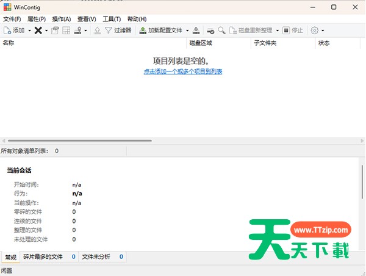
Task: Click the settings gear icon
Action: click(314, 31)
